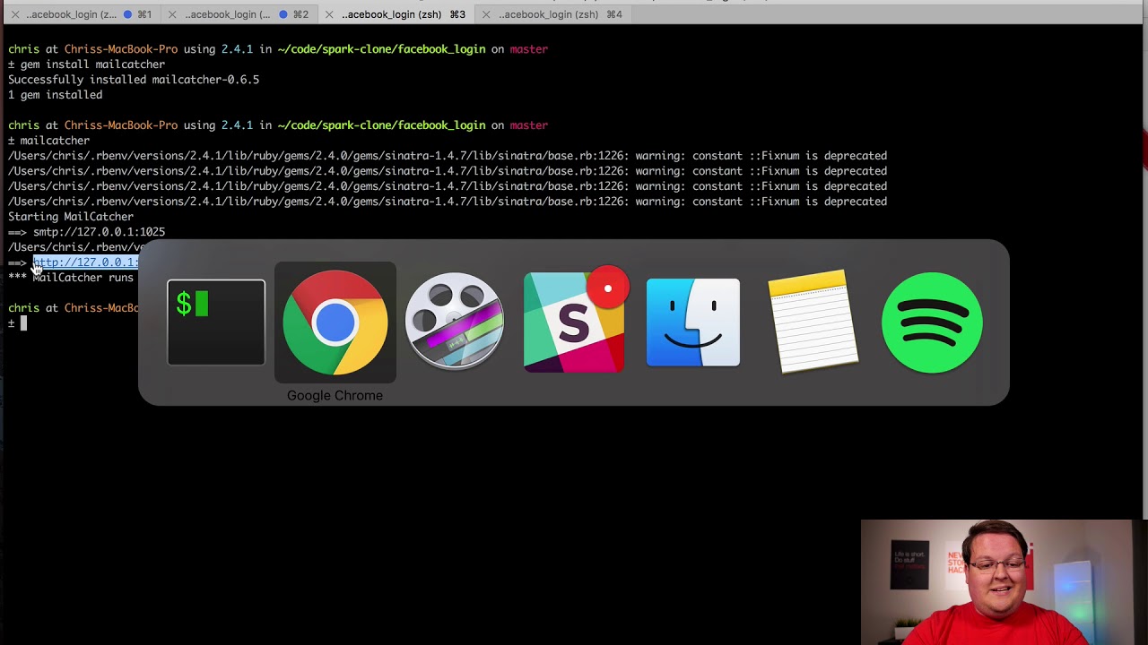Click the smtp://127.0.0.1:1025 address text
Image resolution: width=1148 pixels, height=645 pixels.
pyautogui.click(x=99, y=232)
